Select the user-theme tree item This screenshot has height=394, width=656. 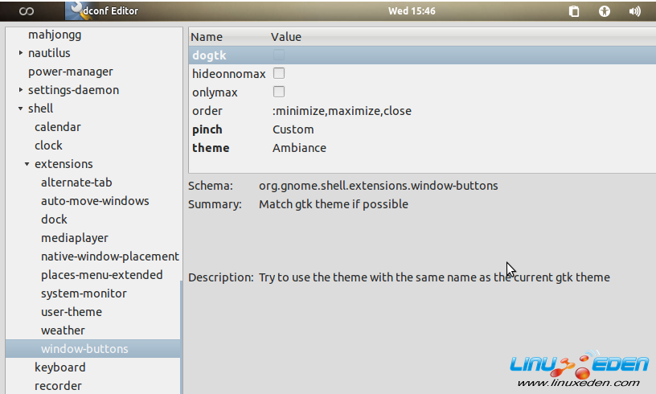pos(71,312)
